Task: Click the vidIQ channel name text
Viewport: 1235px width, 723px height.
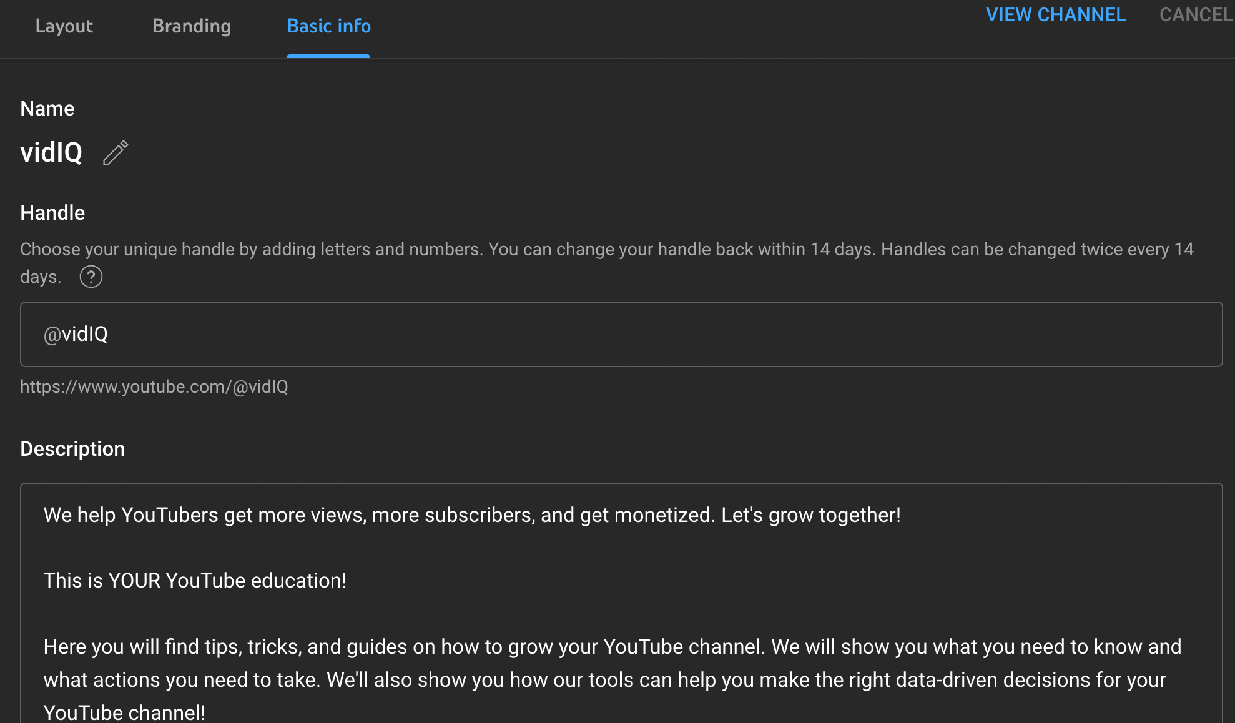Action: 51,153
